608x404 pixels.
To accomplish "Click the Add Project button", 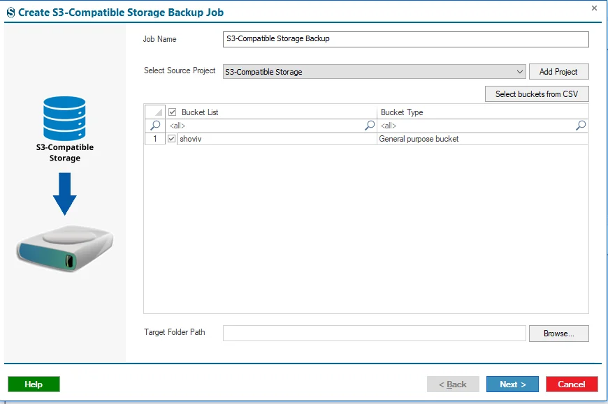I will coord(558,72).
